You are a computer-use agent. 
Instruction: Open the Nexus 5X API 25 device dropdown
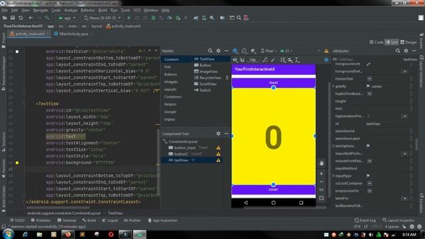102,18
